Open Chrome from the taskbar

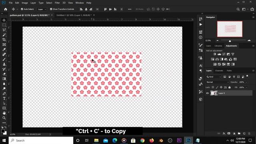coord(142,140)
